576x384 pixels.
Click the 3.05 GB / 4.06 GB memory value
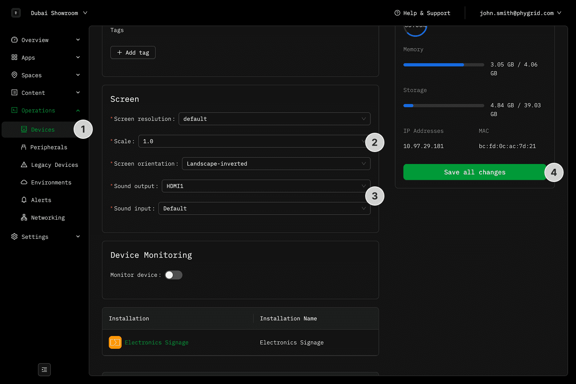(x=514, y=69)
